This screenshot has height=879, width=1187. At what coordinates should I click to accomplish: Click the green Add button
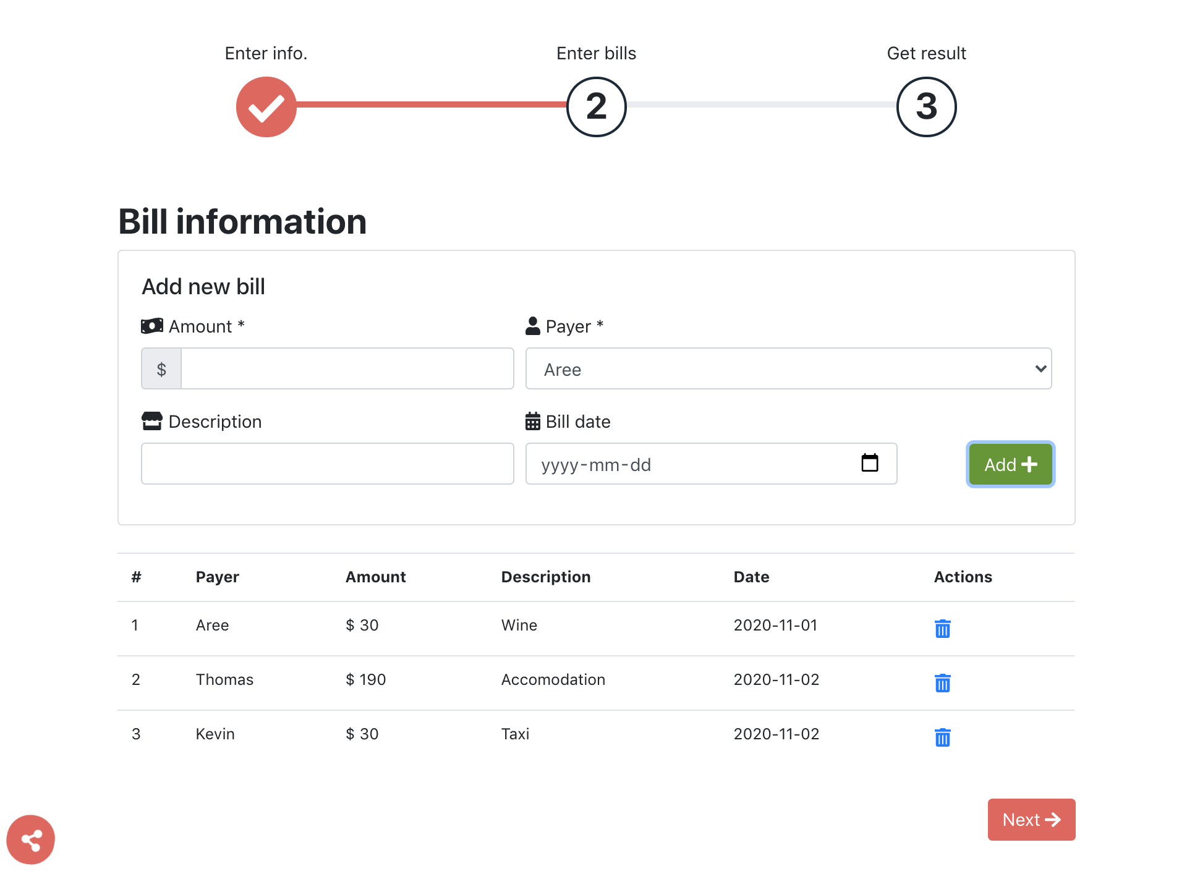pyautogui.click(x=1010, y=464)
